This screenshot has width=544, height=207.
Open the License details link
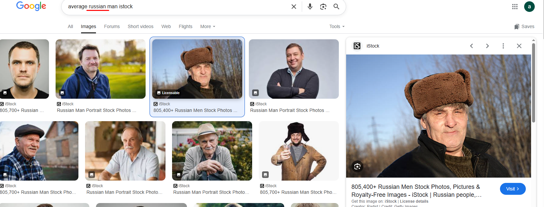coord(414,201)
